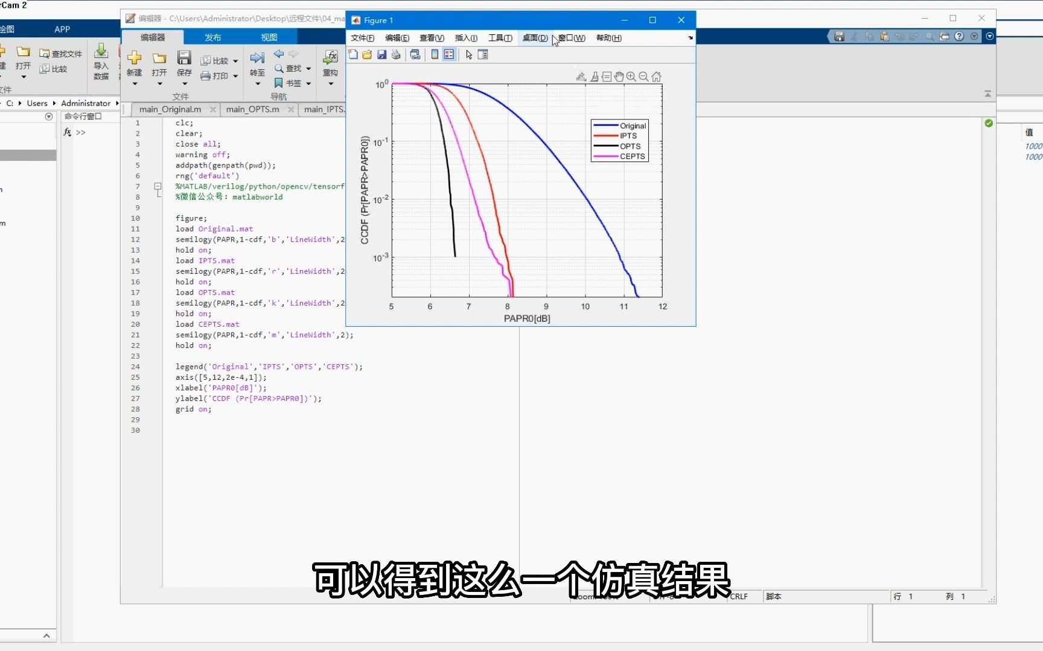
Task: Expand the 书签 bookmark dropdown
Action: (308, 84)
